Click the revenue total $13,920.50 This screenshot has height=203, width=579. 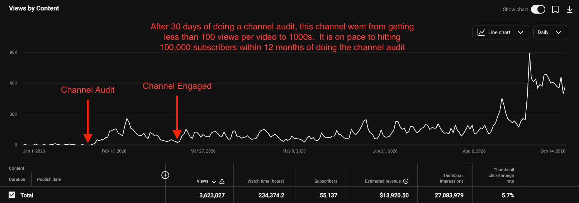(394, 195)
